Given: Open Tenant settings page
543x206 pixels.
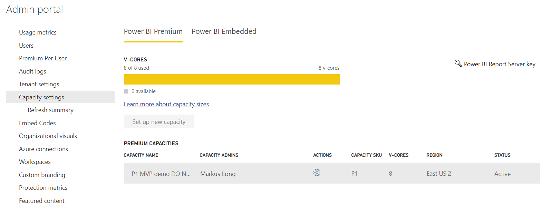Looking at the screenshot, I should coord(39,84).
